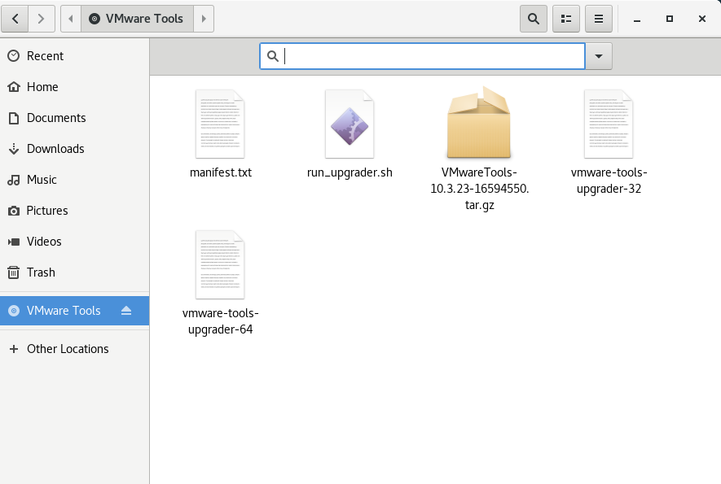
Task: Click the magnifier icon inside search field
Action: click(x=273, y=56)
